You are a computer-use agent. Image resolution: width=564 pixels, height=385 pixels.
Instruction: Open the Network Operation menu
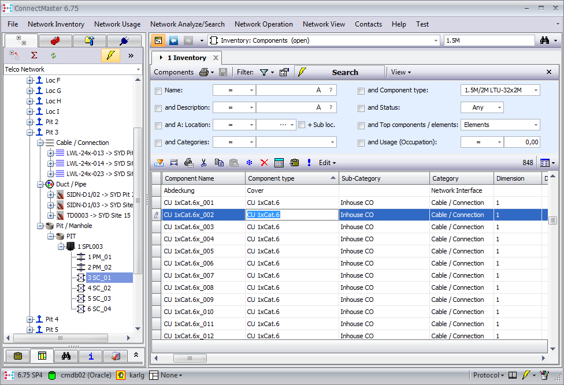coord(264,24)
